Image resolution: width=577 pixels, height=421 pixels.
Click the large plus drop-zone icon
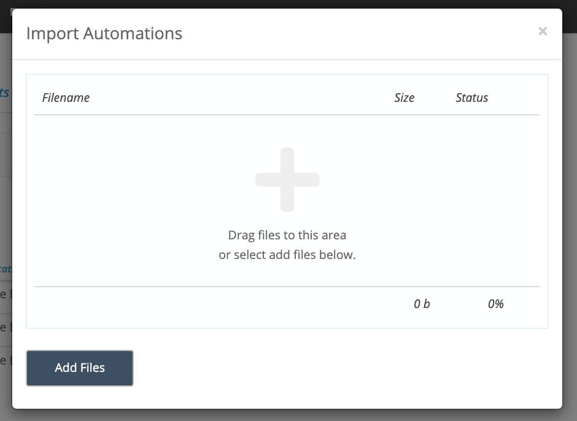click(287, 180)
